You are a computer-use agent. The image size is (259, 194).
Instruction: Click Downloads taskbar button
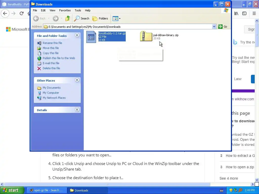(88, 190)
